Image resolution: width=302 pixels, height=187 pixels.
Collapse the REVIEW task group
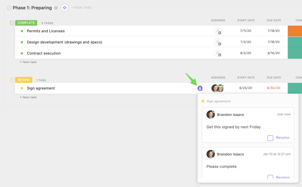(x=11, y=80)
